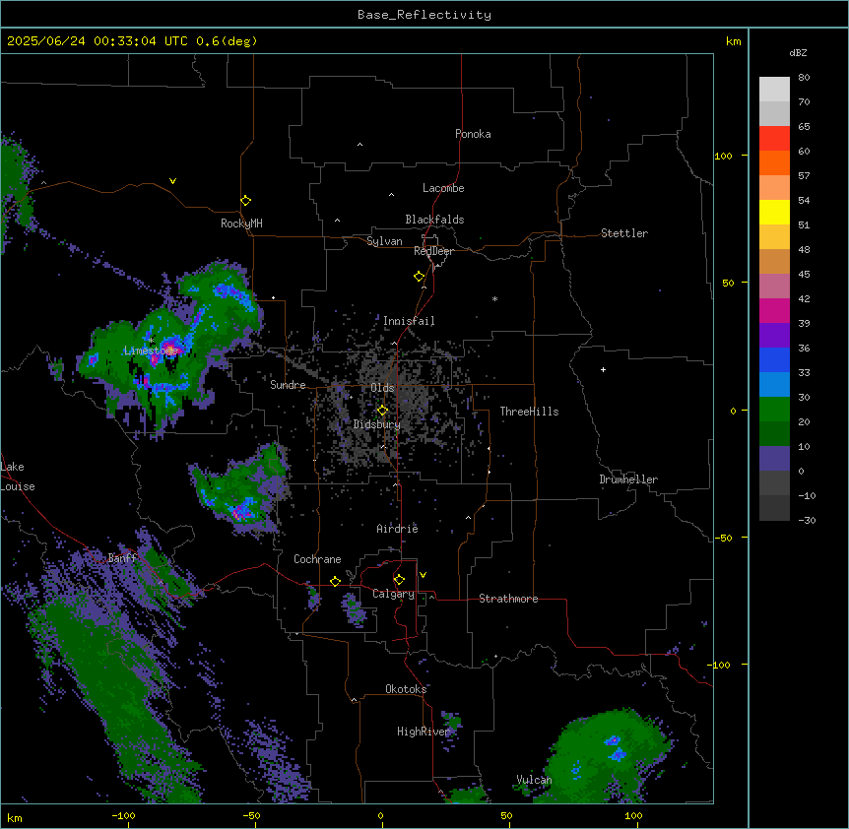Click the -100 tick label on the horizontal axis
This screenshot has width=849, height=829.
tap(123, 815)
